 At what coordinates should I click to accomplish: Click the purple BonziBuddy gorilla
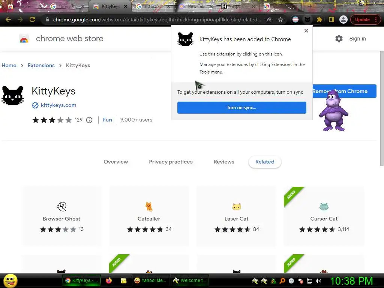(x=333, y=111)
